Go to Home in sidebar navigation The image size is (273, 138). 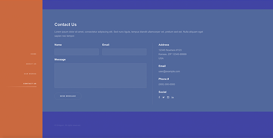33,54
